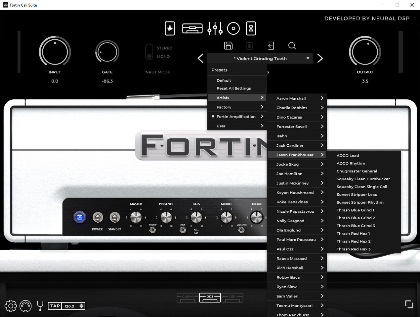Click the MASTER knob on amp
The image size is (420, 317).
[136, 217]
